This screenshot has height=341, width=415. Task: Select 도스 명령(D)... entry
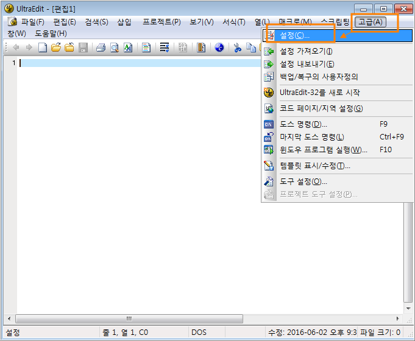point(338,124)
